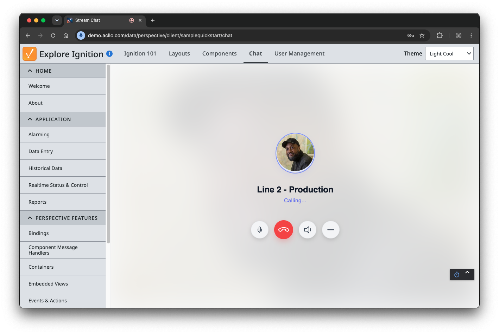Open Component Message Handlers
499x334 pixels.
[63, 250]
